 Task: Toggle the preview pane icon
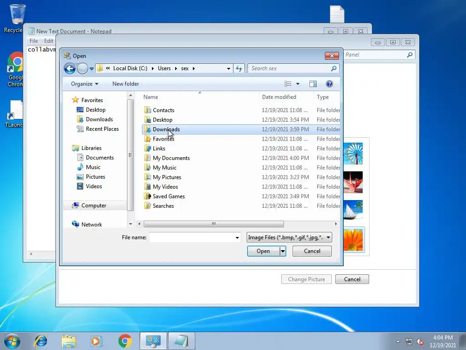pos(313,84)
